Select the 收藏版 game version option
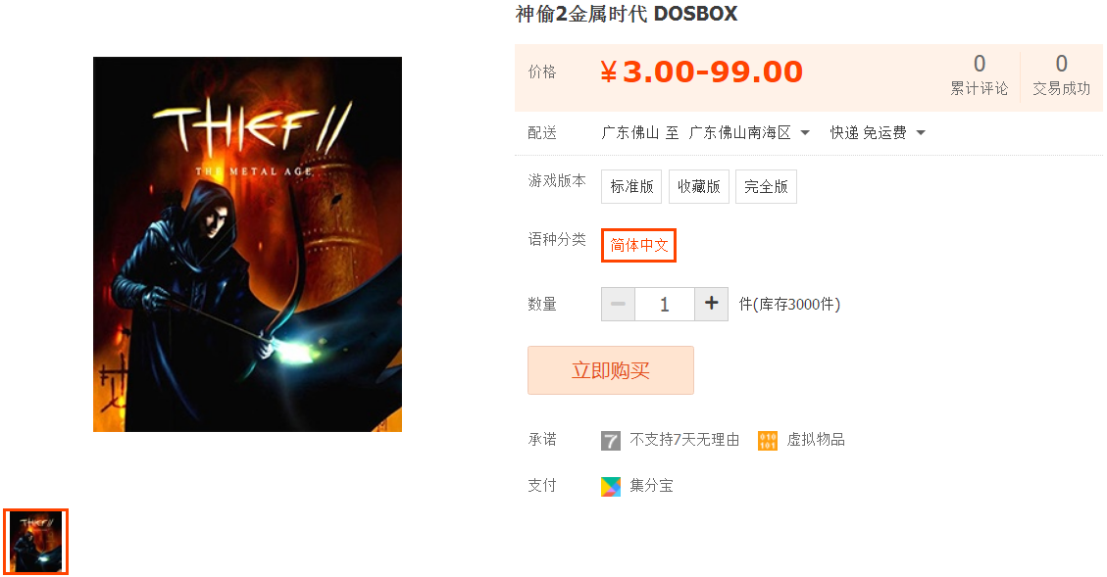The height and width of the screenshot is (577, 1107). coord(699,186)
